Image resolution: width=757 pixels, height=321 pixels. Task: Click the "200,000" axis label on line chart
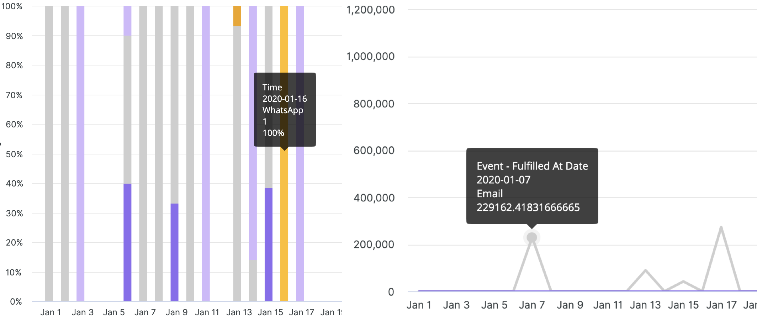374,244
